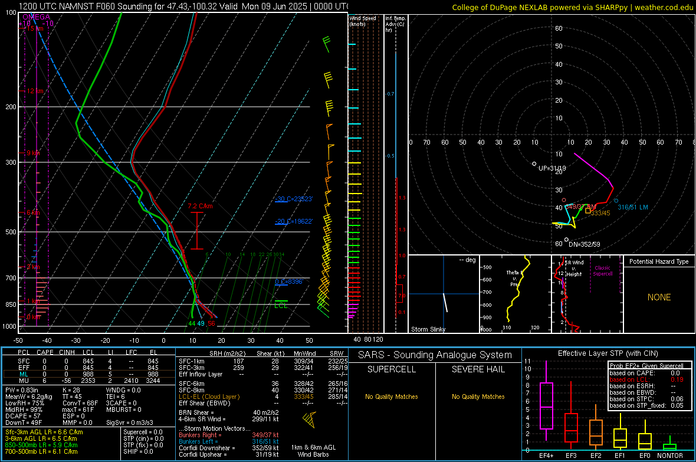Click the 'Sfc-3km AGL LR = 6.6 C/km' line
This screenshot has width=696, height=462.
pyautogui.click(x=44, y=432)
